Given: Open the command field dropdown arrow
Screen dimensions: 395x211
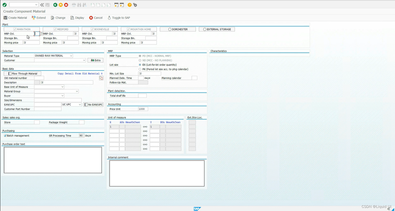Looking at the screenshot, I should point(36,5).
